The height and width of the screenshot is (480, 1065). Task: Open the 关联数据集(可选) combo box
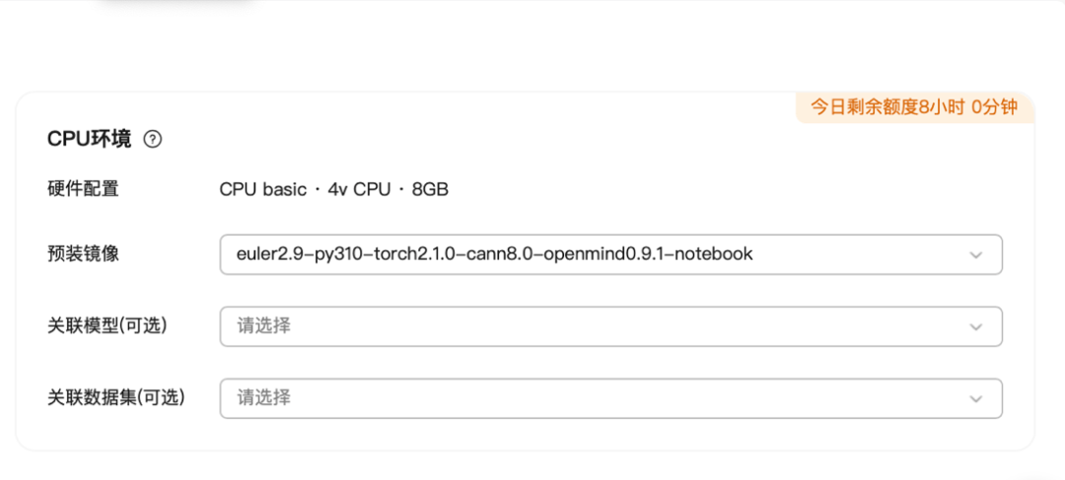click(610, 398)
